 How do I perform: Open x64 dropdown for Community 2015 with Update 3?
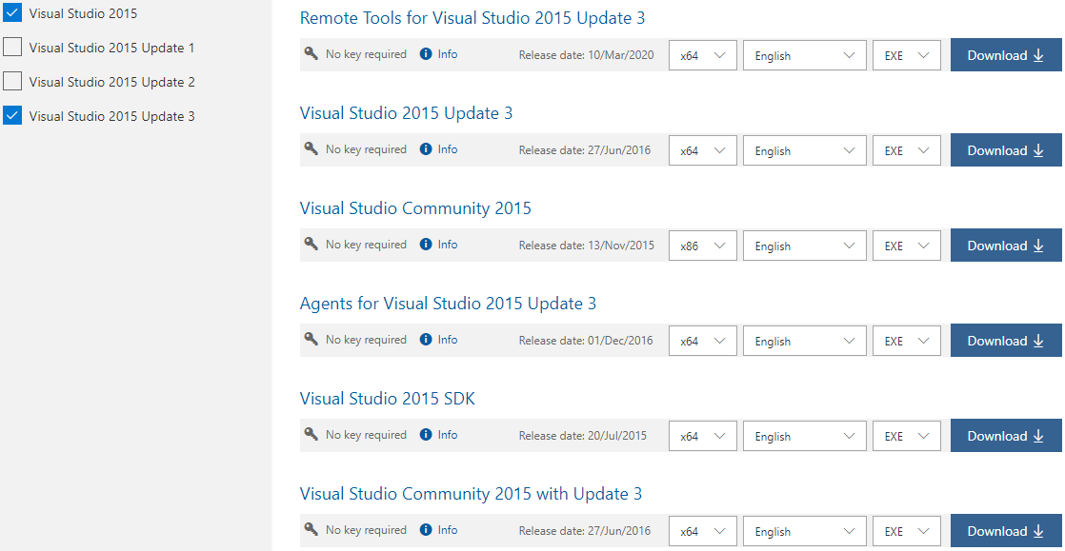703,531
